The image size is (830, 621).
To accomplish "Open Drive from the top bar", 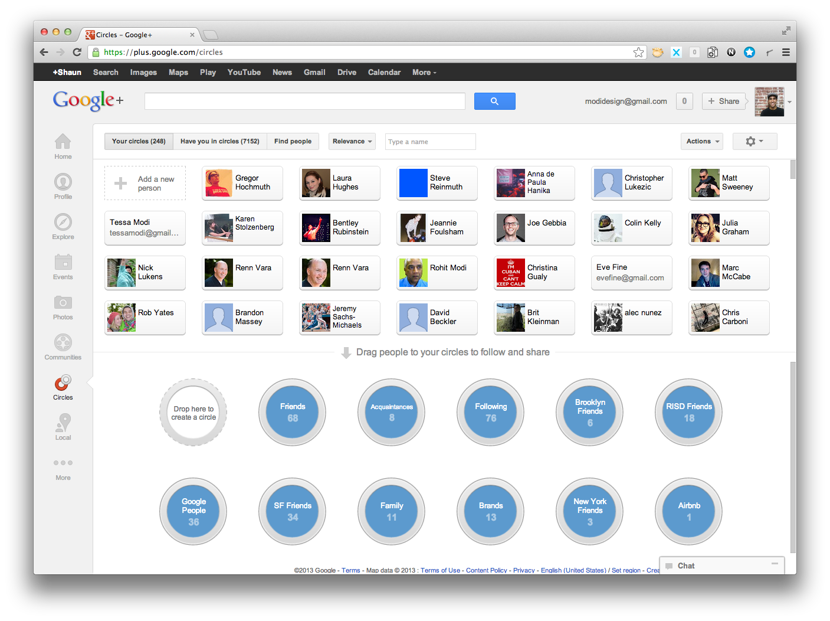I will (347, 73).
